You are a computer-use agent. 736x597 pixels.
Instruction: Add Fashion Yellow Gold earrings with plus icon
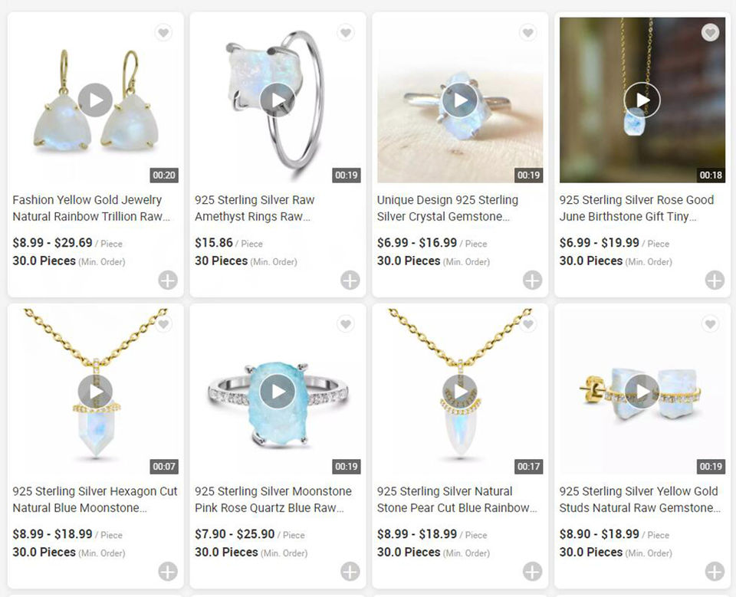[168, 280]
